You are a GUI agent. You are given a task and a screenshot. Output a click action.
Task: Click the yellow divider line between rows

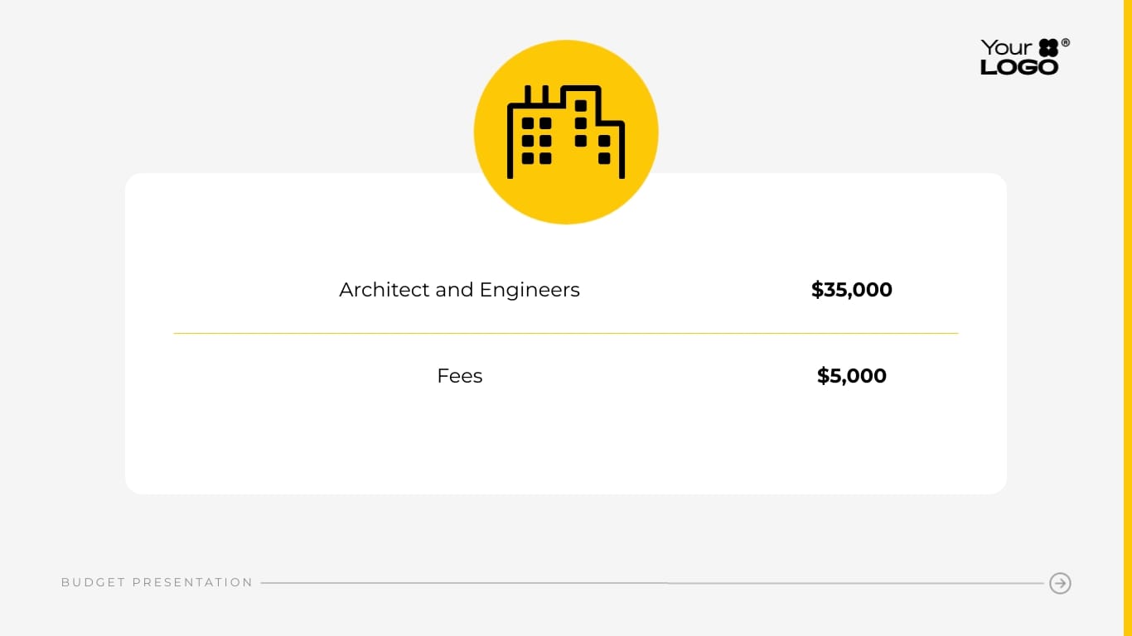565,334
